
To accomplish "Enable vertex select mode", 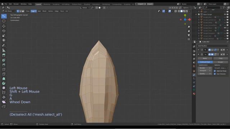I will (18, 11).
